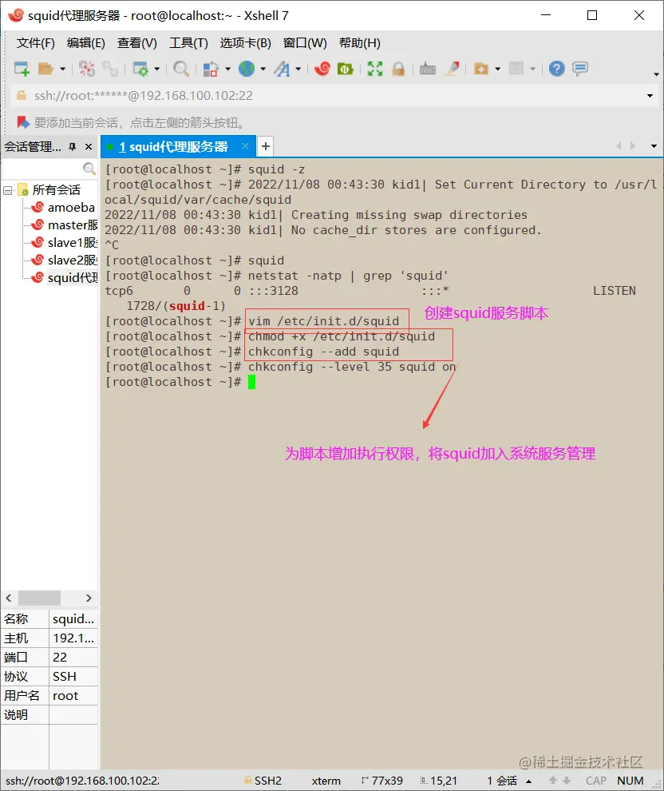Expand the new folder icon dropdown arrow
This screenshot has width=664, height=791.
click(x=498, y=69)
